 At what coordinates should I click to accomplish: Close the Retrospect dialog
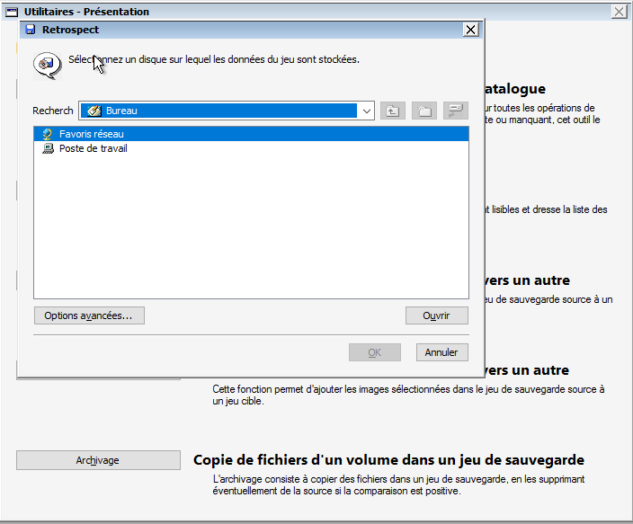470,30
